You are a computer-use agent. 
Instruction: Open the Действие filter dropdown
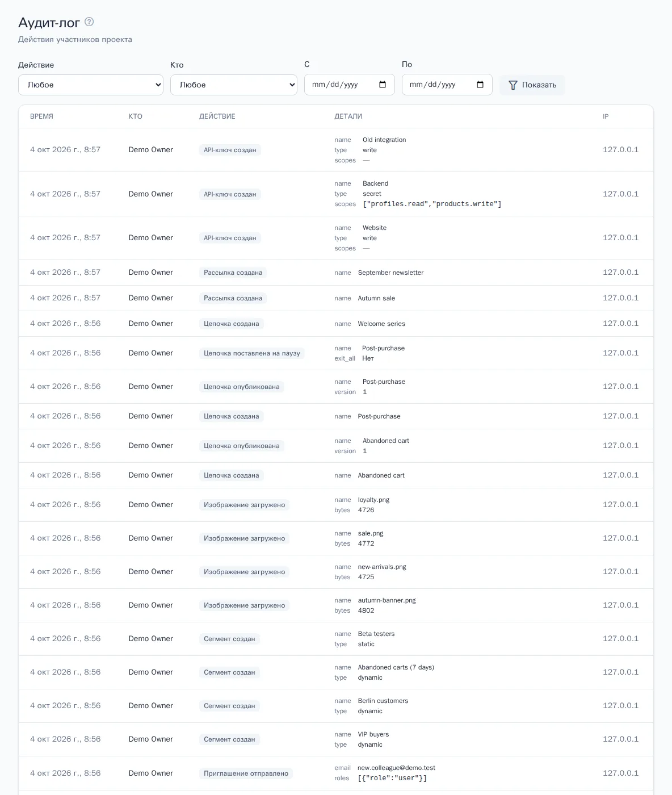pos(91,85)
